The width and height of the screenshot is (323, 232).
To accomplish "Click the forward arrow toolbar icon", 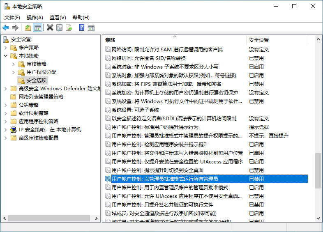I will click(x=15, y=28).
